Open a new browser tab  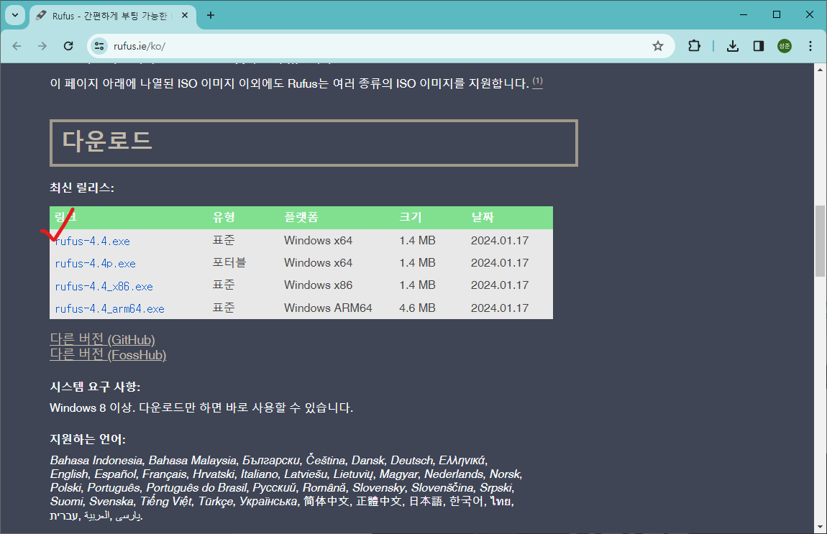211,15
